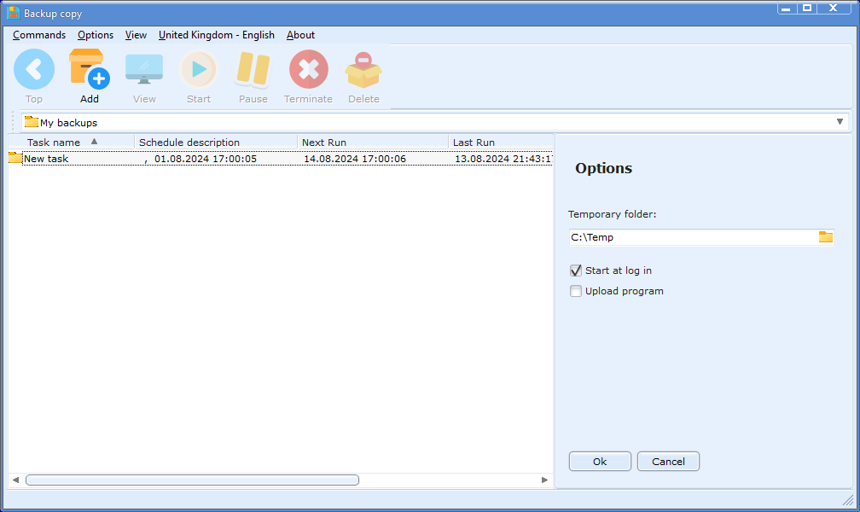Click the Terminate red X icon

tap(308, 70)
